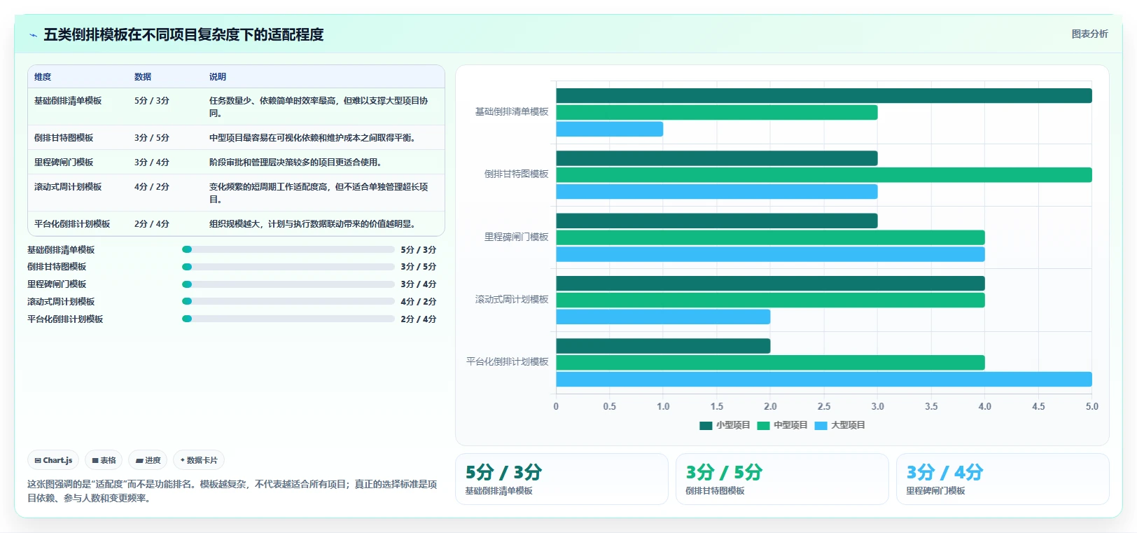Click chart axis label 里程碑闸门模板
The image size is (1137, 533).
click(x=517, y=237)
